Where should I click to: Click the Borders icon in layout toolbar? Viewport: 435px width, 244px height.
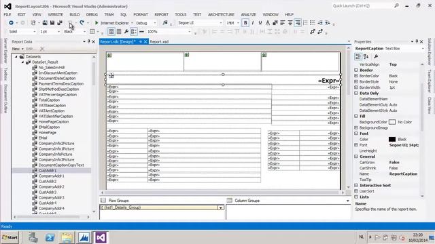tap(92, 32)
